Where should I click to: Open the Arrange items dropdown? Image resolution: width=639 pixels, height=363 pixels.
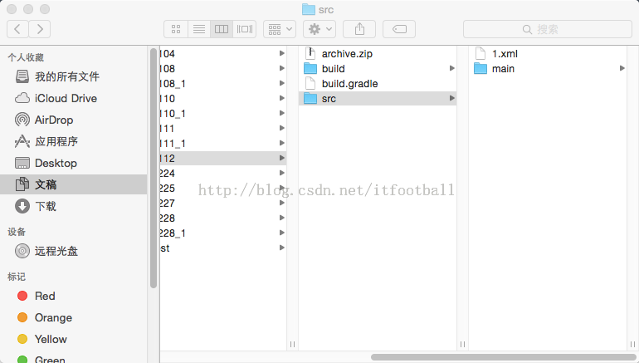click(280, 29)
